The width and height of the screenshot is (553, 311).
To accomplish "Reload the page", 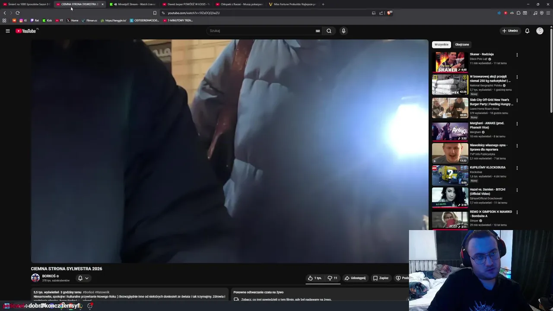I will [17, 13].
